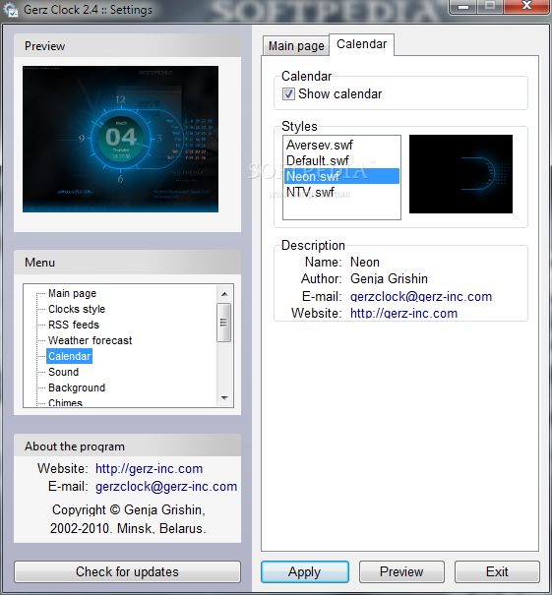
Task: Click author name Genja Grishin
Action: [x=389, y=279]
